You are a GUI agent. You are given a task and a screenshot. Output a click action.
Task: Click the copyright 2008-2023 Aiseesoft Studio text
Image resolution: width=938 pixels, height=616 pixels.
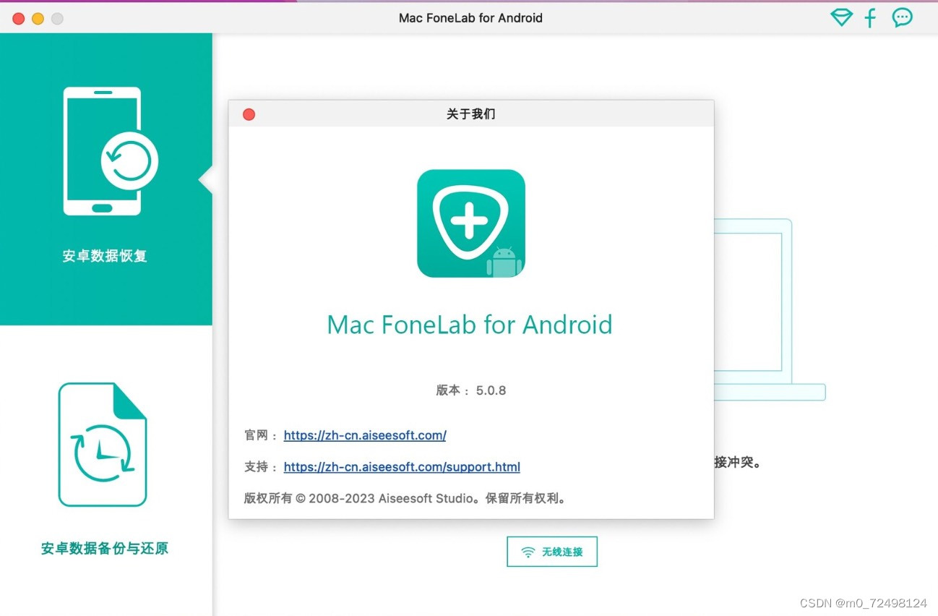click(x=407, y=499)
